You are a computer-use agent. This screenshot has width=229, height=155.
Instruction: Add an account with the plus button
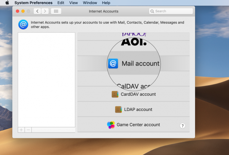[x=21, y=130]
